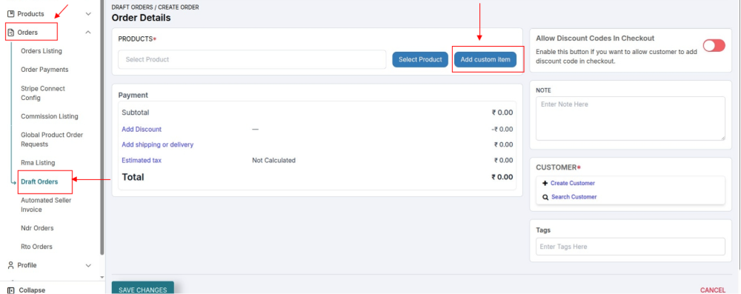Click the Profile person icon in sidebar

(x=11, y=265)
